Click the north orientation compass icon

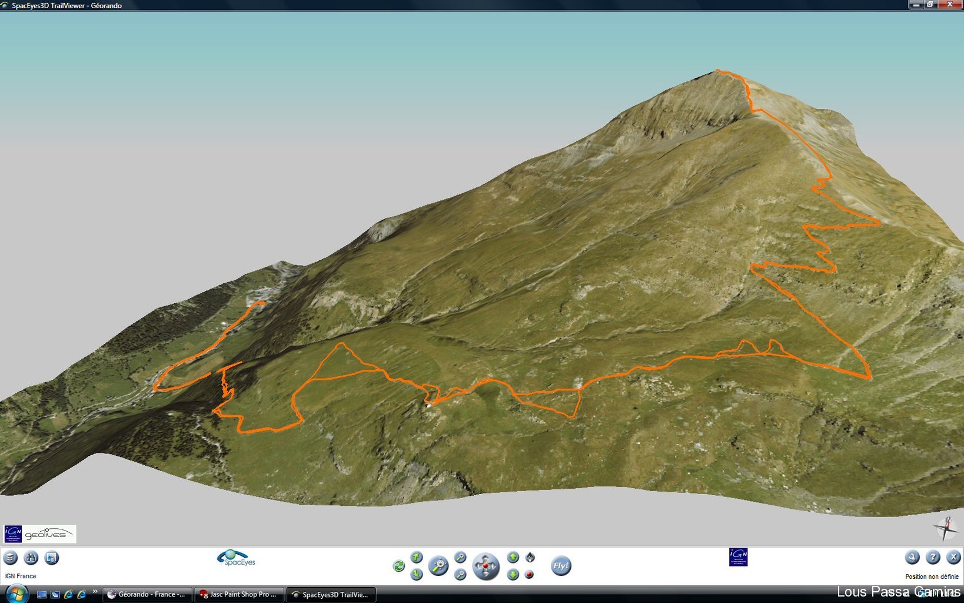point(530,557)
